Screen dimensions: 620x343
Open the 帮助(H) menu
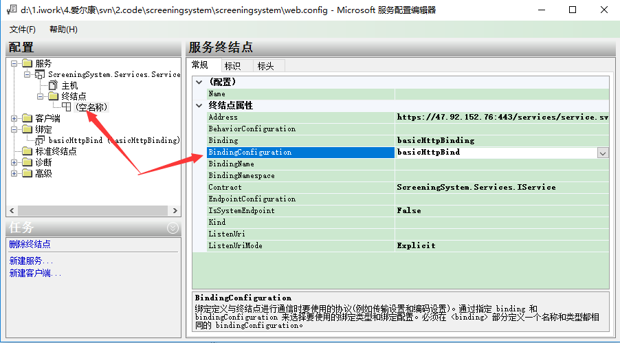click(x=63, y=30)
